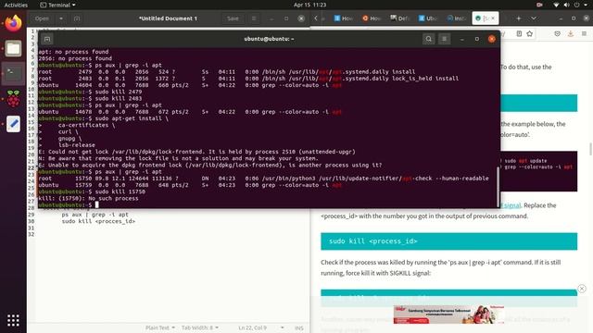593x333 pixels.
Task: Bookmark this page with the star icon
Action: 529,33
